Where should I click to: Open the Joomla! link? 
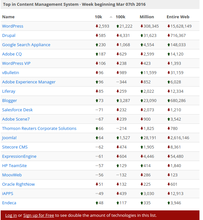9,138
